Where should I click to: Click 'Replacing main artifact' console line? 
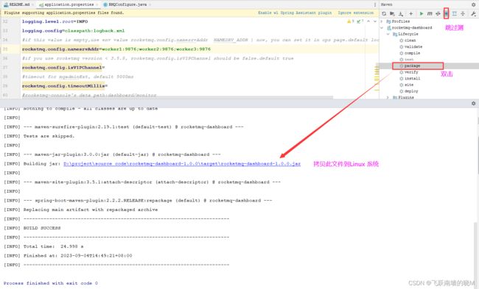click(x=80, y=210)
